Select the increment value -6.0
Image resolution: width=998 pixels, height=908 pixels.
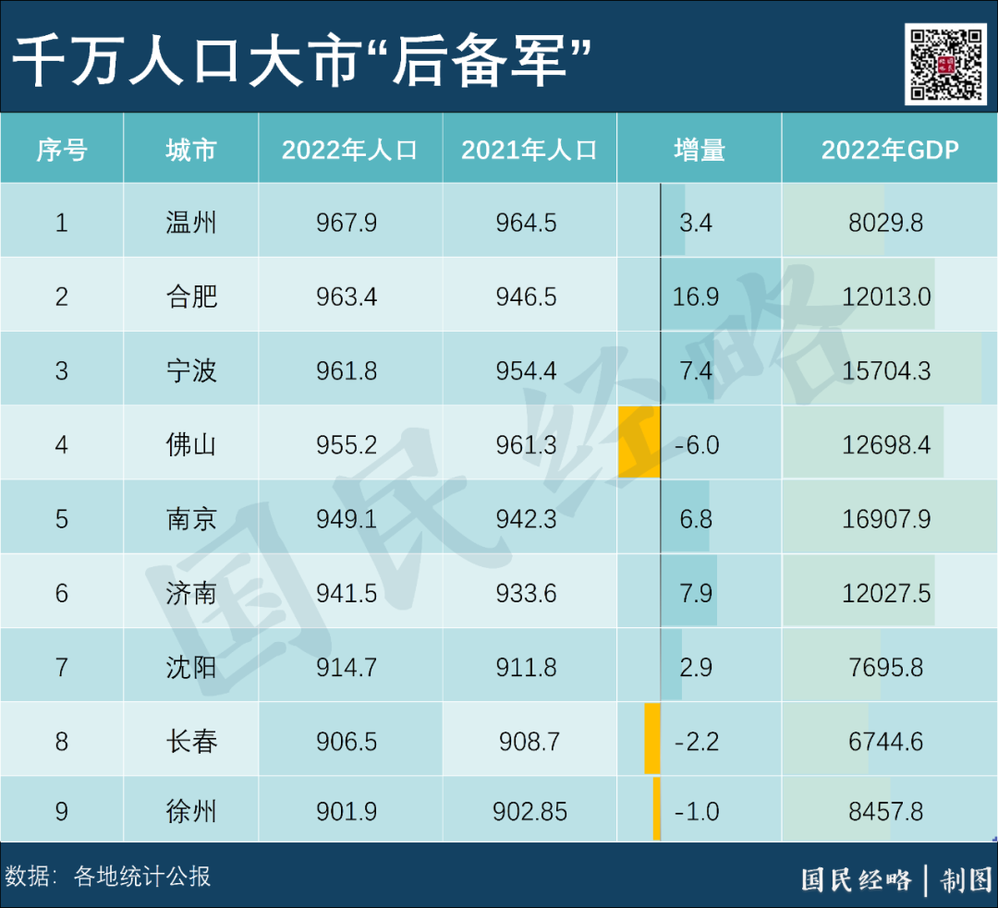tap(697, 444)
